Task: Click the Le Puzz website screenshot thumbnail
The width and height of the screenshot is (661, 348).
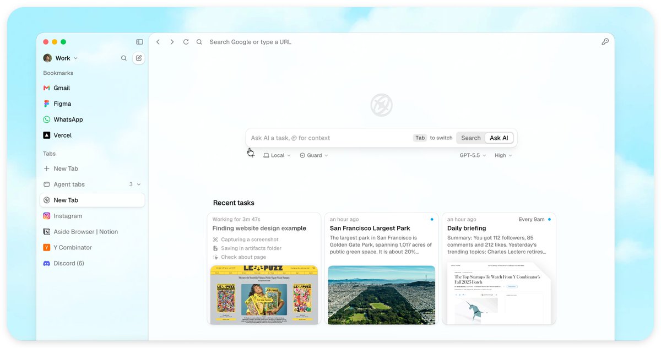Action: point(264,295)
